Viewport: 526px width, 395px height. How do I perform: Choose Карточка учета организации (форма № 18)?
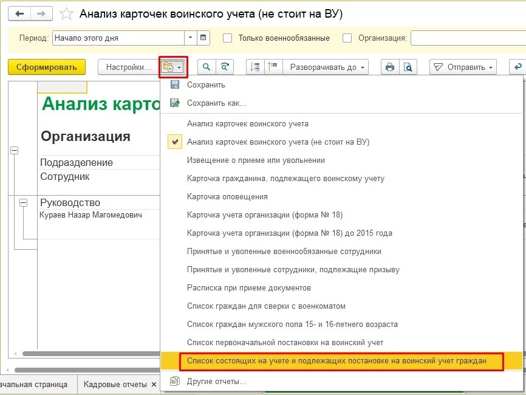pos(342,215)
